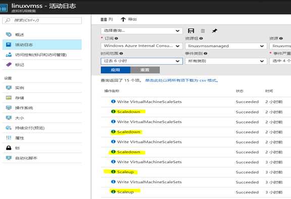This screenshot has height=199, width=291.
Task: Open the 列 columns toolbar button
Action: click(x=107, y=19)
